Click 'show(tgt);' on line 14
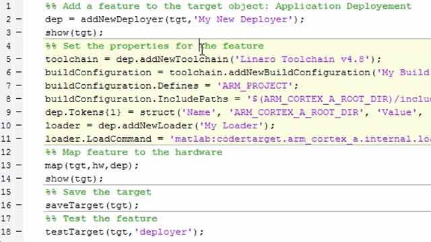Viewport: 431px width, 242px height. pyautogui.click(x=74, y=179)
